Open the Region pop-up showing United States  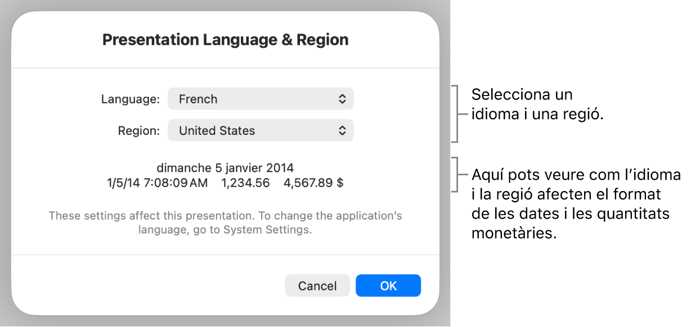261,131
